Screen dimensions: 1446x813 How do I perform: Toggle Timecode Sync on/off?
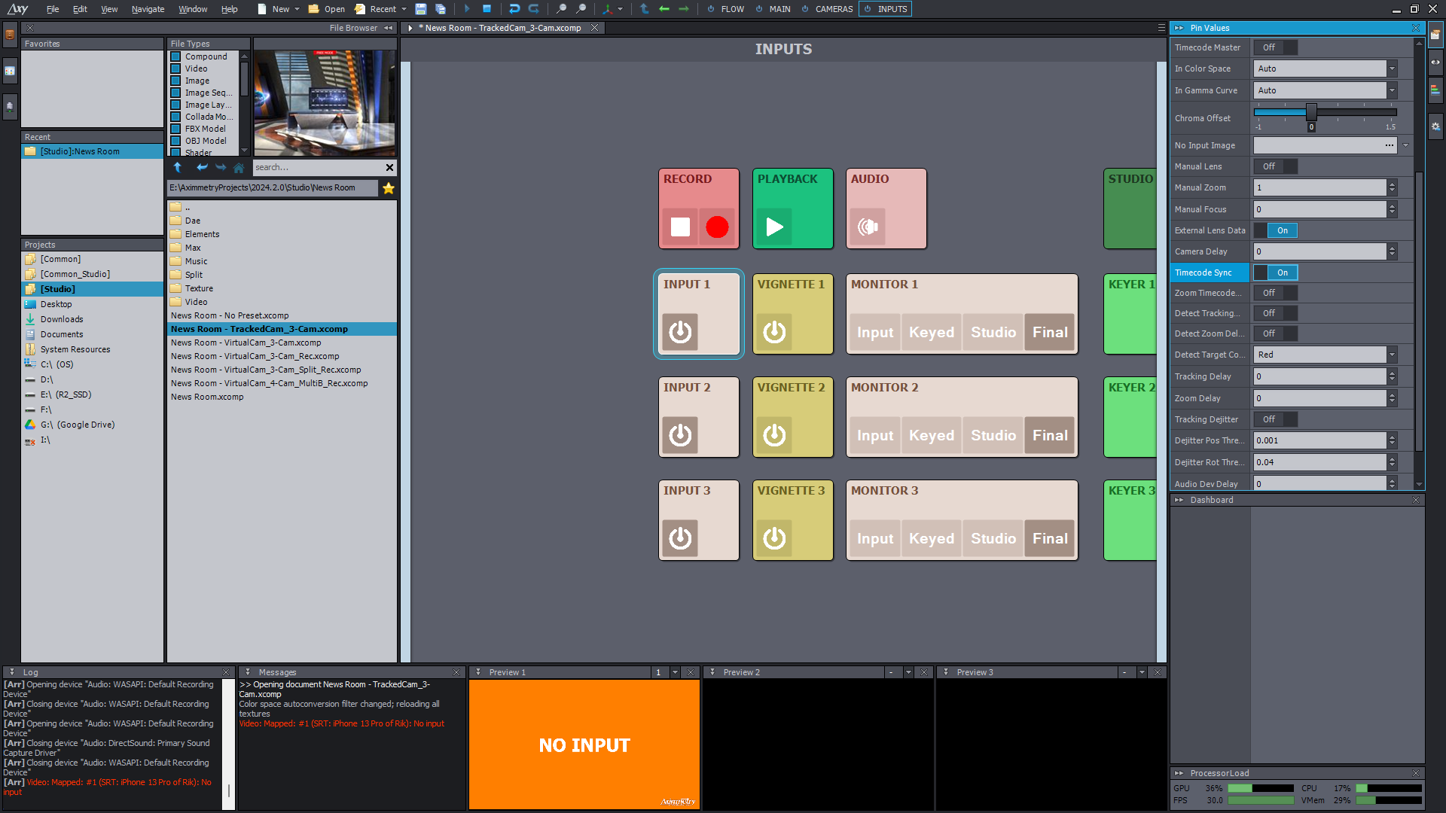pos(1282,272)
